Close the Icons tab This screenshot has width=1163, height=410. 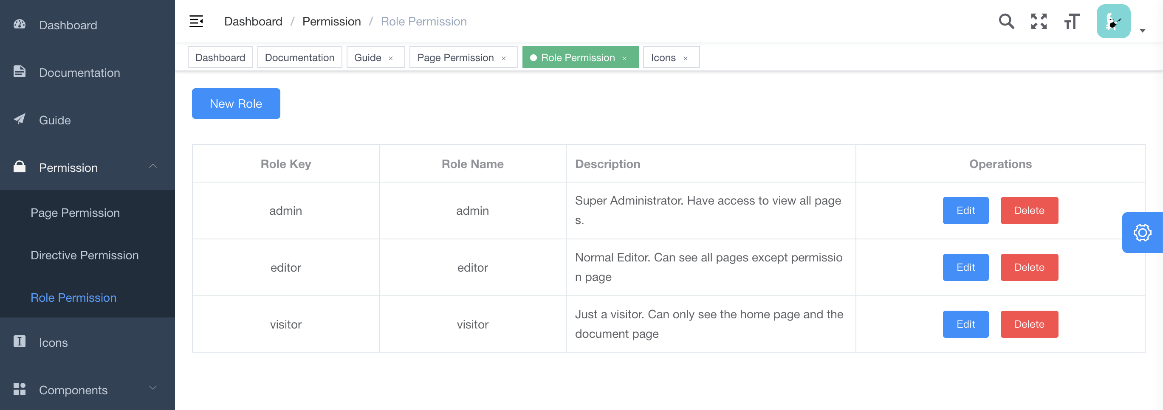point(685,58)
